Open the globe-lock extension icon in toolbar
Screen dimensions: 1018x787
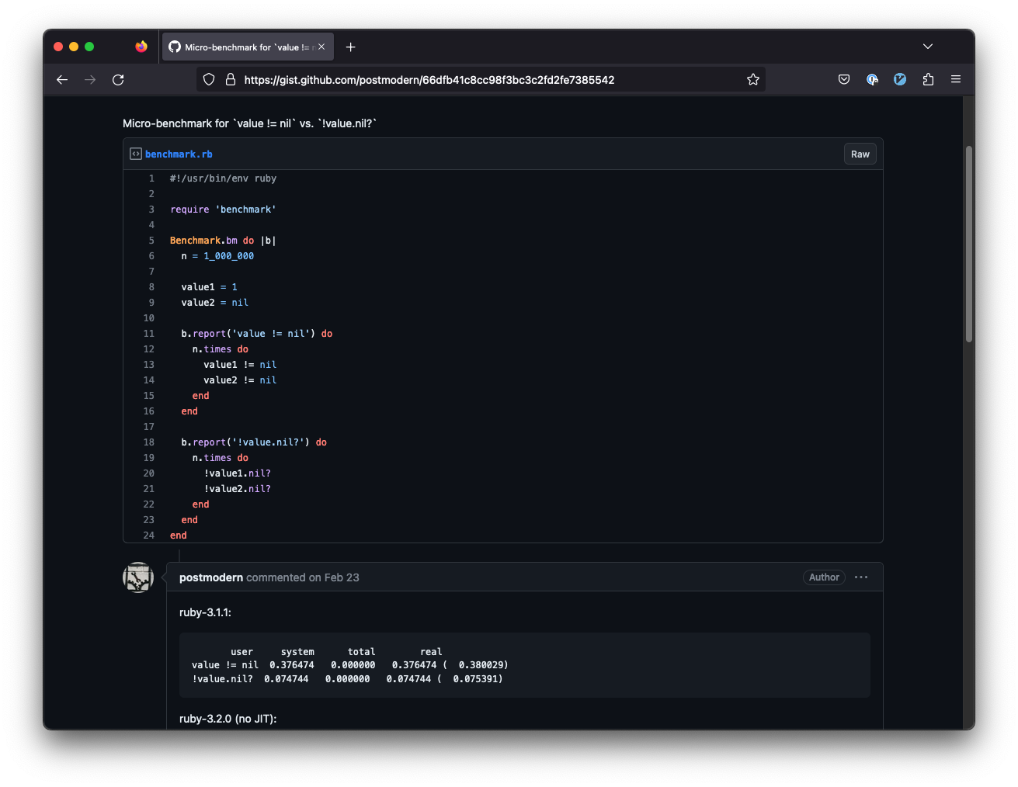(x=872, y=79)
